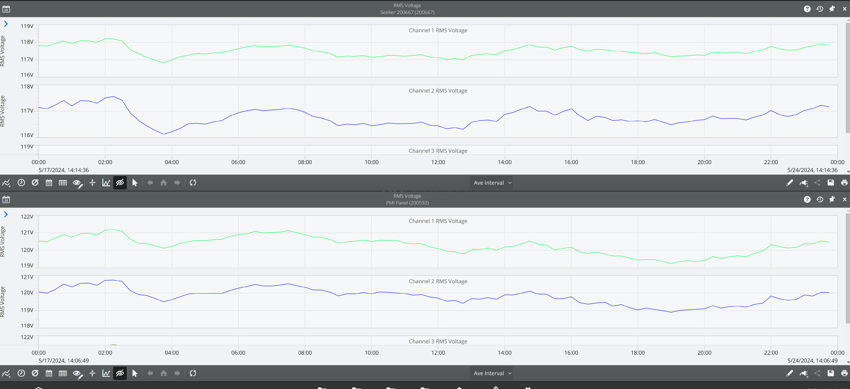Screen dimensions: 850x389
Task: Expand the blue sidebar chevron beside the Seeker chart
Action: (x=6, y=24)
